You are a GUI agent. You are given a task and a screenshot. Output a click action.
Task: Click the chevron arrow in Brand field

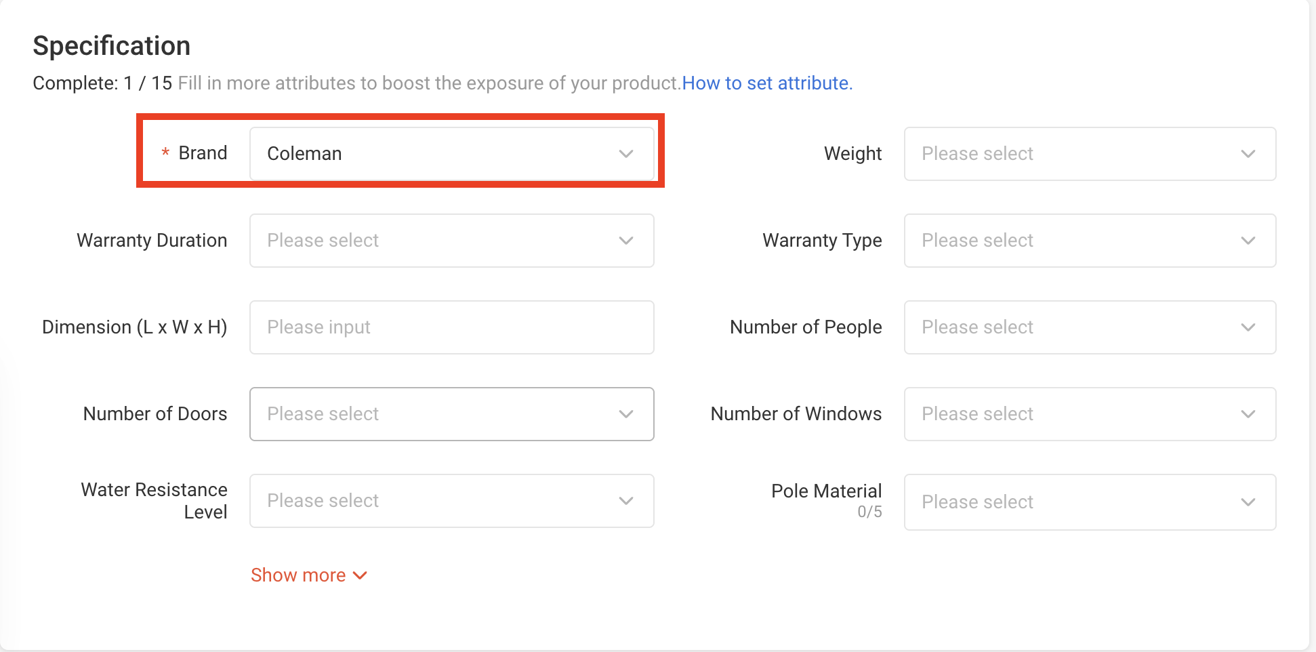click(626, 154)
